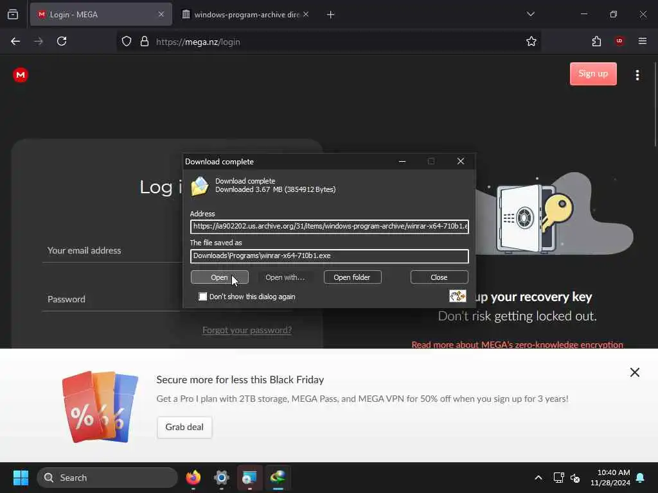Image resolution: width=658 pixels, height=493 pixels.
Task: Close the Login - MEGA tab
Action: (161, 15)
